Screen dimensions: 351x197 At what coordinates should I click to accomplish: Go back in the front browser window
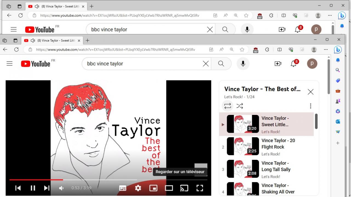pyautogui.click(x=5, y=50)
